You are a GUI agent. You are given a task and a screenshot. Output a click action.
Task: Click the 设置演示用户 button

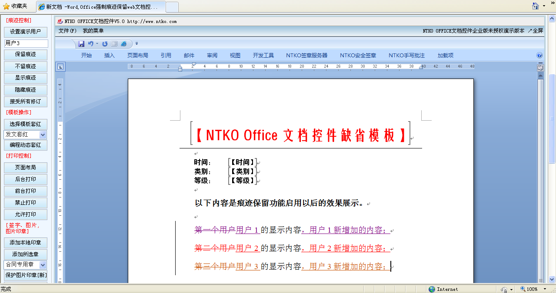pyautogui.click(x=26, y=32)
